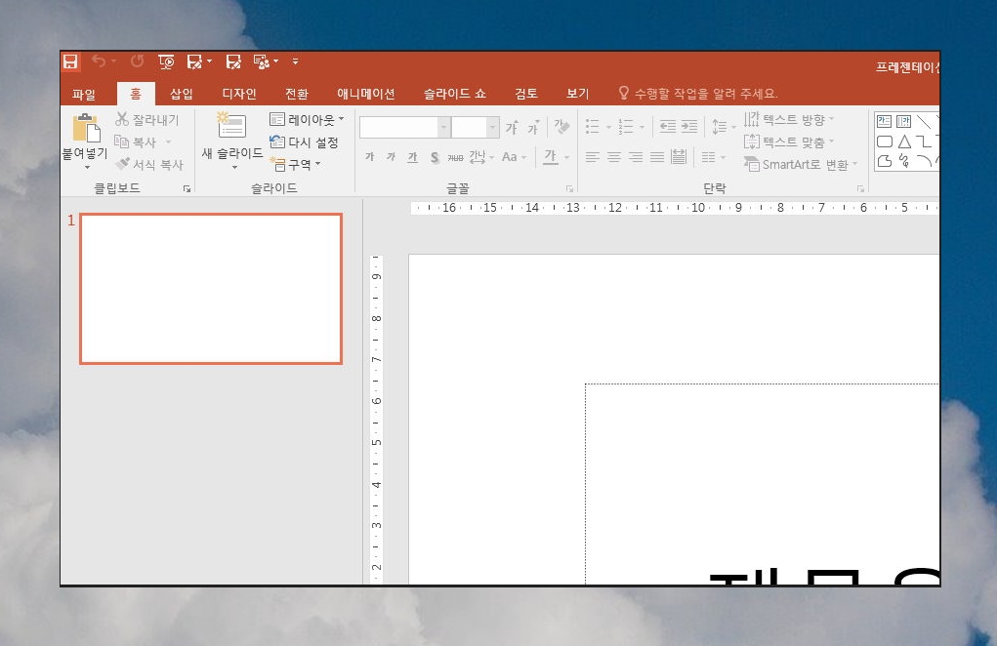Viewport: 997px width, 646px height.
Task: Click the font color button
Action: [551, 157]
